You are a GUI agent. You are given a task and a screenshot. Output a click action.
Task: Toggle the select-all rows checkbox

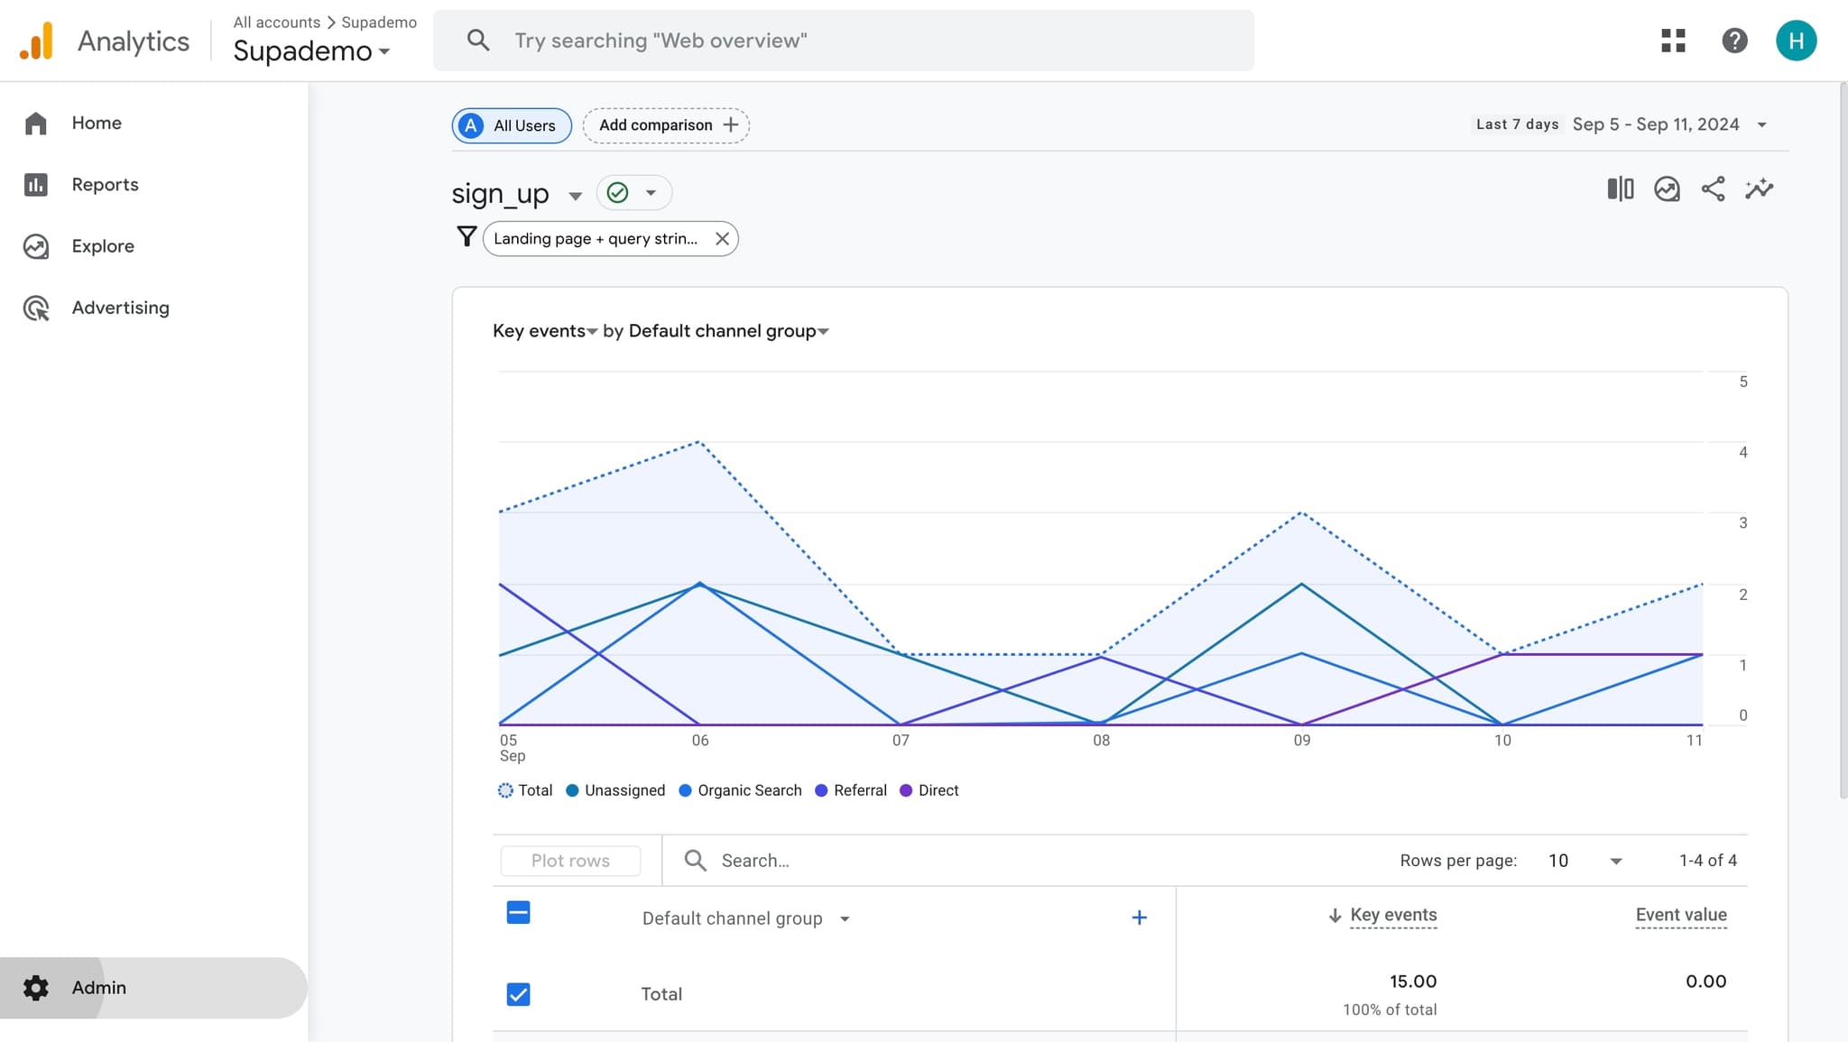pos(519,913)
